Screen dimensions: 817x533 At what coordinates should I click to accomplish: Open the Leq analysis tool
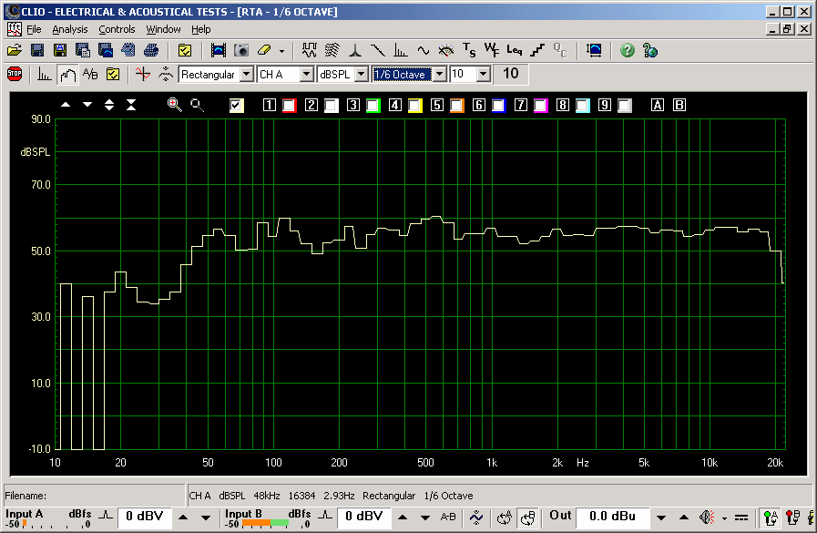tap(515, 50)
